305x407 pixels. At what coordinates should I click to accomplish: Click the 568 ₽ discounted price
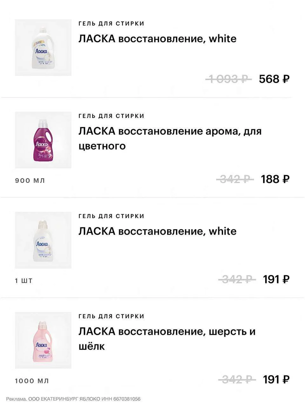coord(274,79)
